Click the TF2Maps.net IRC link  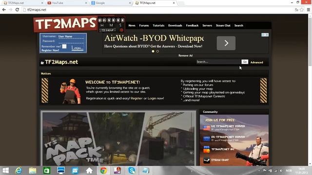click(x=223, y=149)
